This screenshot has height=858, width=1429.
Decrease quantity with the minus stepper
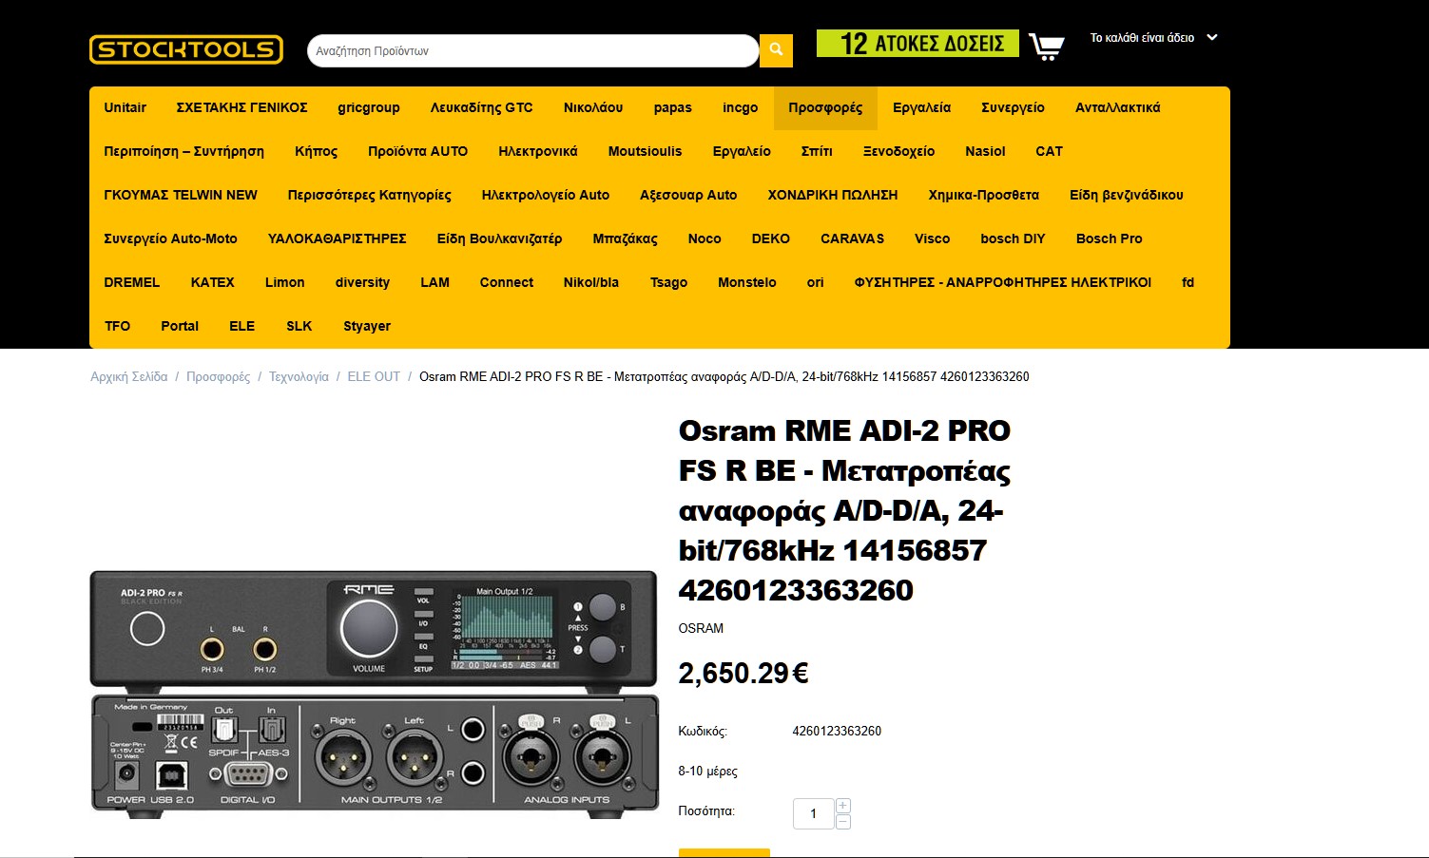click(x=842, y=822)
